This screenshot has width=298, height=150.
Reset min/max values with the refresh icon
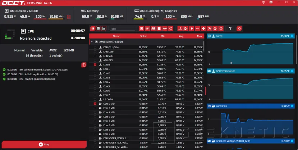(x=239, y=28)
